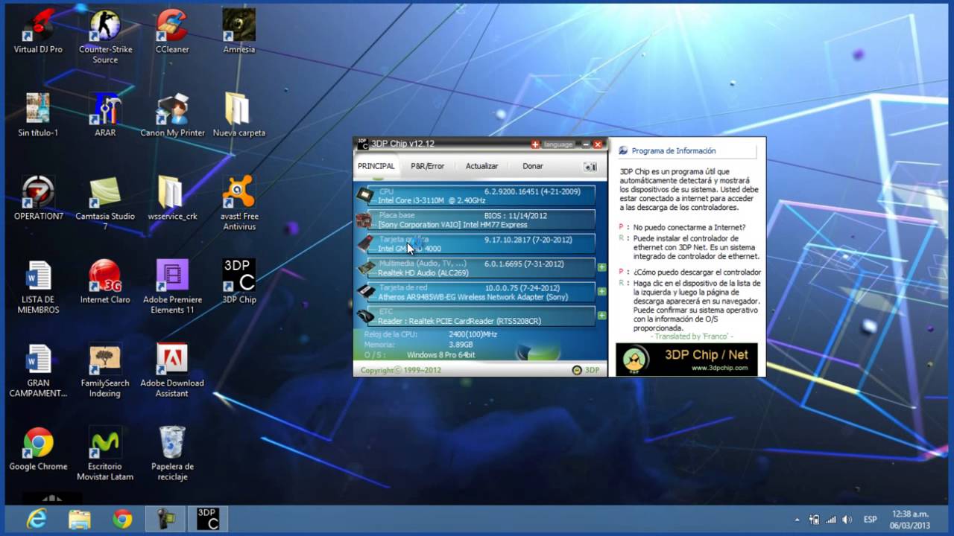954x536 pixels.
Task: Click the 2400(100)MHz clock value
Action: pos(473,334)
